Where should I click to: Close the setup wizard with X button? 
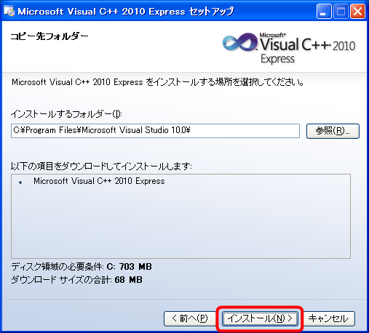(x=357, y=12)
